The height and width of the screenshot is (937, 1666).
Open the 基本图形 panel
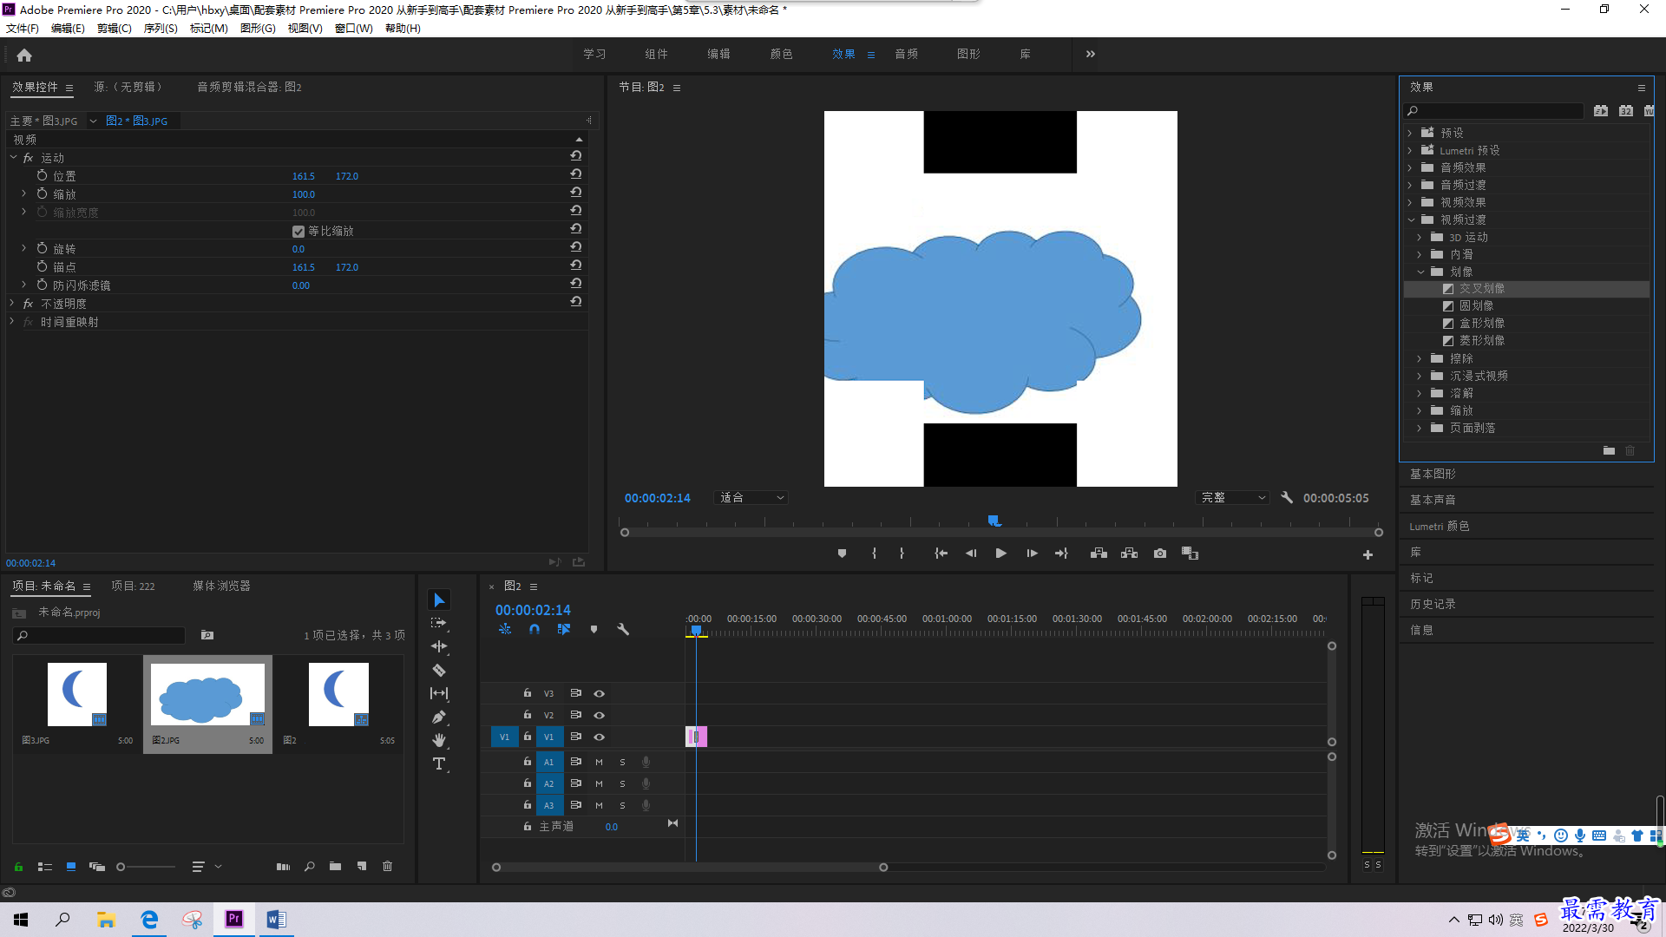[x=1433, y=474]
